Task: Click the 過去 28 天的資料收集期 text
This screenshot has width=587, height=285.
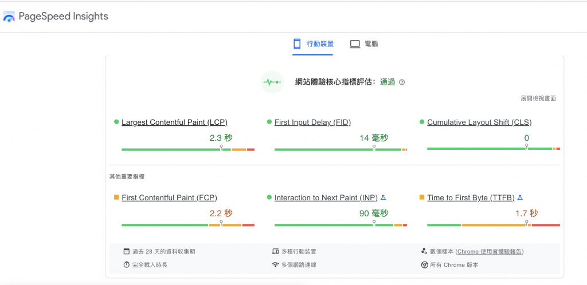Action: 163,252
